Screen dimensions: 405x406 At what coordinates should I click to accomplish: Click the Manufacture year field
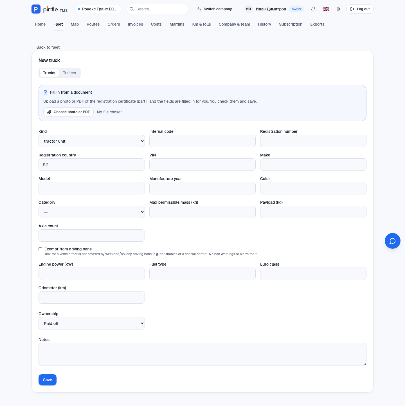tap(202, 188)
